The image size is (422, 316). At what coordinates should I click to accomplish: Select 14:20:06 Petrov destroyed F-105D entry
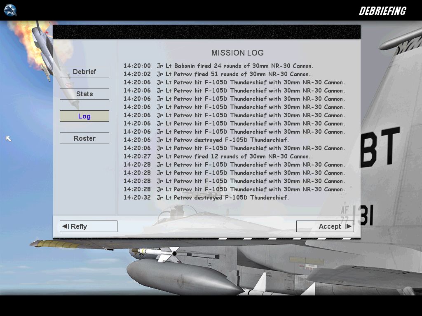pyautogui.click(x=206, y=140)
